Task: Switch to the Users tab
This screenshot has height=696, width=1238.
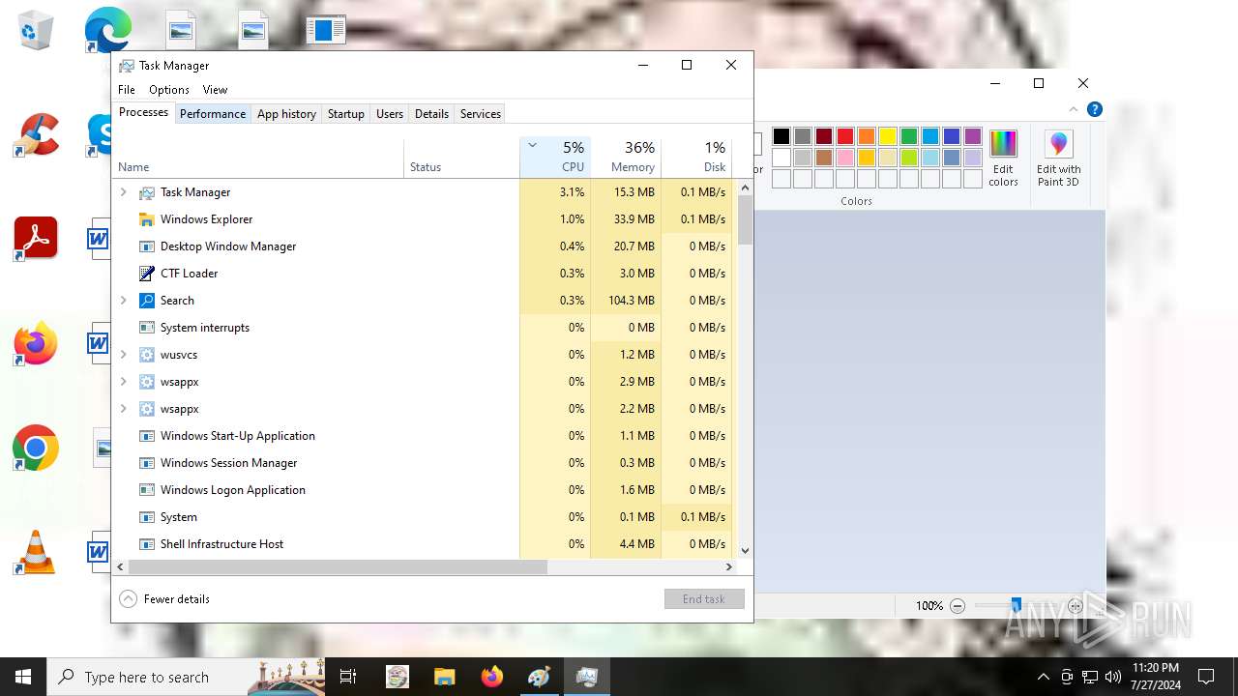Action: pyautogui.click(x=390, y=114)
